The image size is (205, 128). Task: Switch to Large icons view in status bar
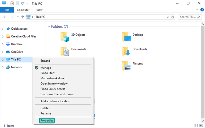[201, 125]
